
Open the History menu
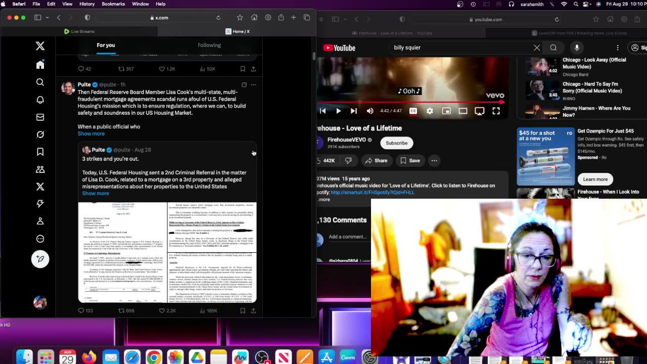point(87,4)
